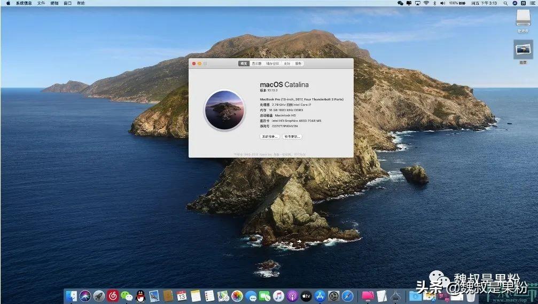The image size is (538, 304).
Task: Open the 文件 (File) menu
Action: (41, 3)
